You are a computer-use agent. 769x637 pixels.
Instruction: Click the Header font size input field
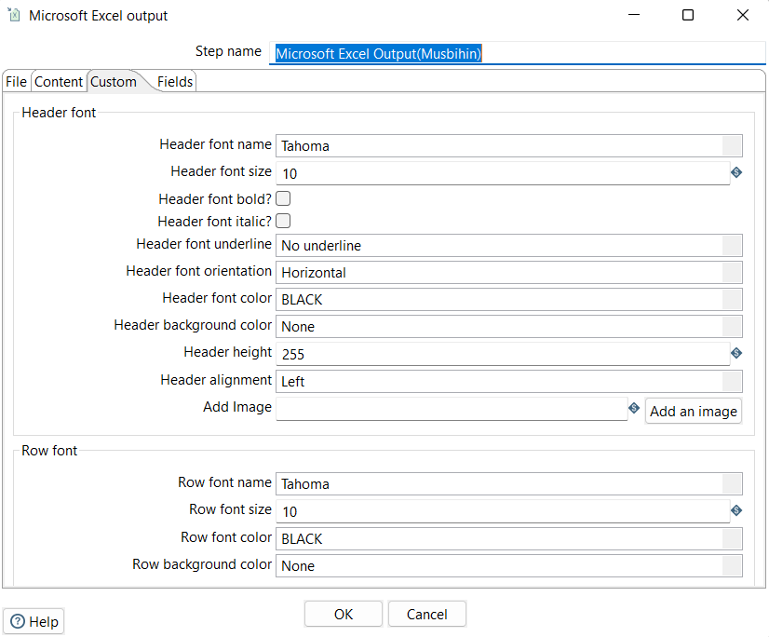click(x=503, y=173)
